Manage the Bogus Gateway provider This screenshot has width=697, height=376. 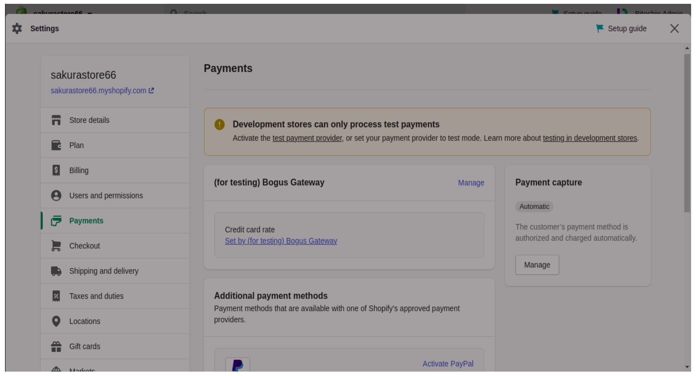click(x=471, y=183)
